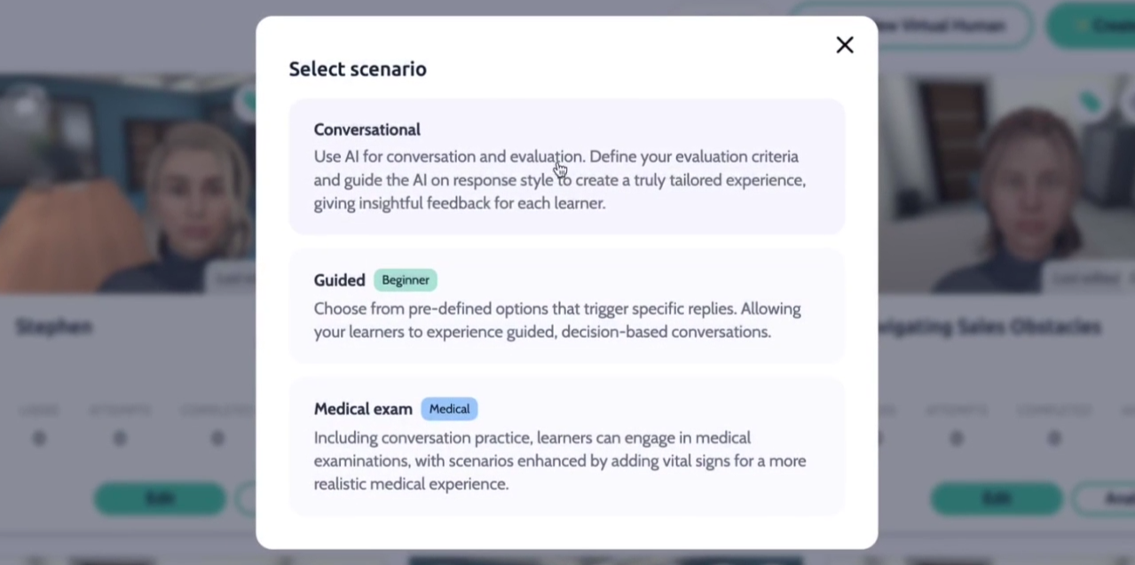Select the Conversational scenario card
The image size is (1135, 565).
(566, 166)
